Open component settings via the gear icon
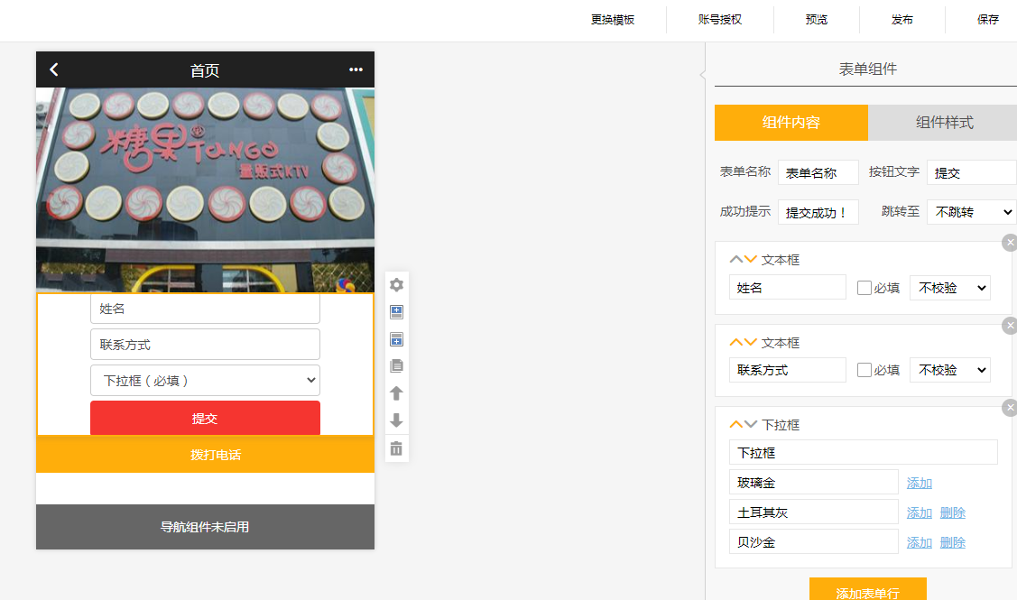The width and height of the screenshot is (1017, 600). (396, 285)
